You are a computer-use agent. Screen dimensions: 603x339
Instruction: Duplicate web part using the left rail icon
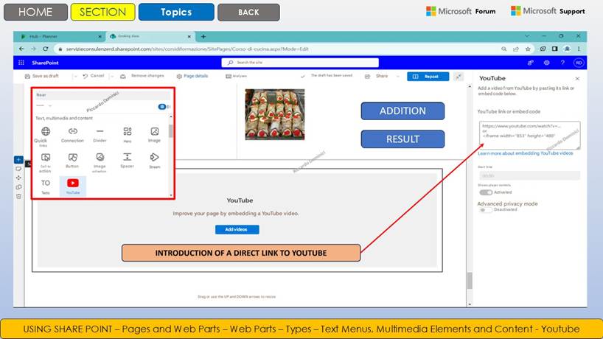(x=18, y=187)
